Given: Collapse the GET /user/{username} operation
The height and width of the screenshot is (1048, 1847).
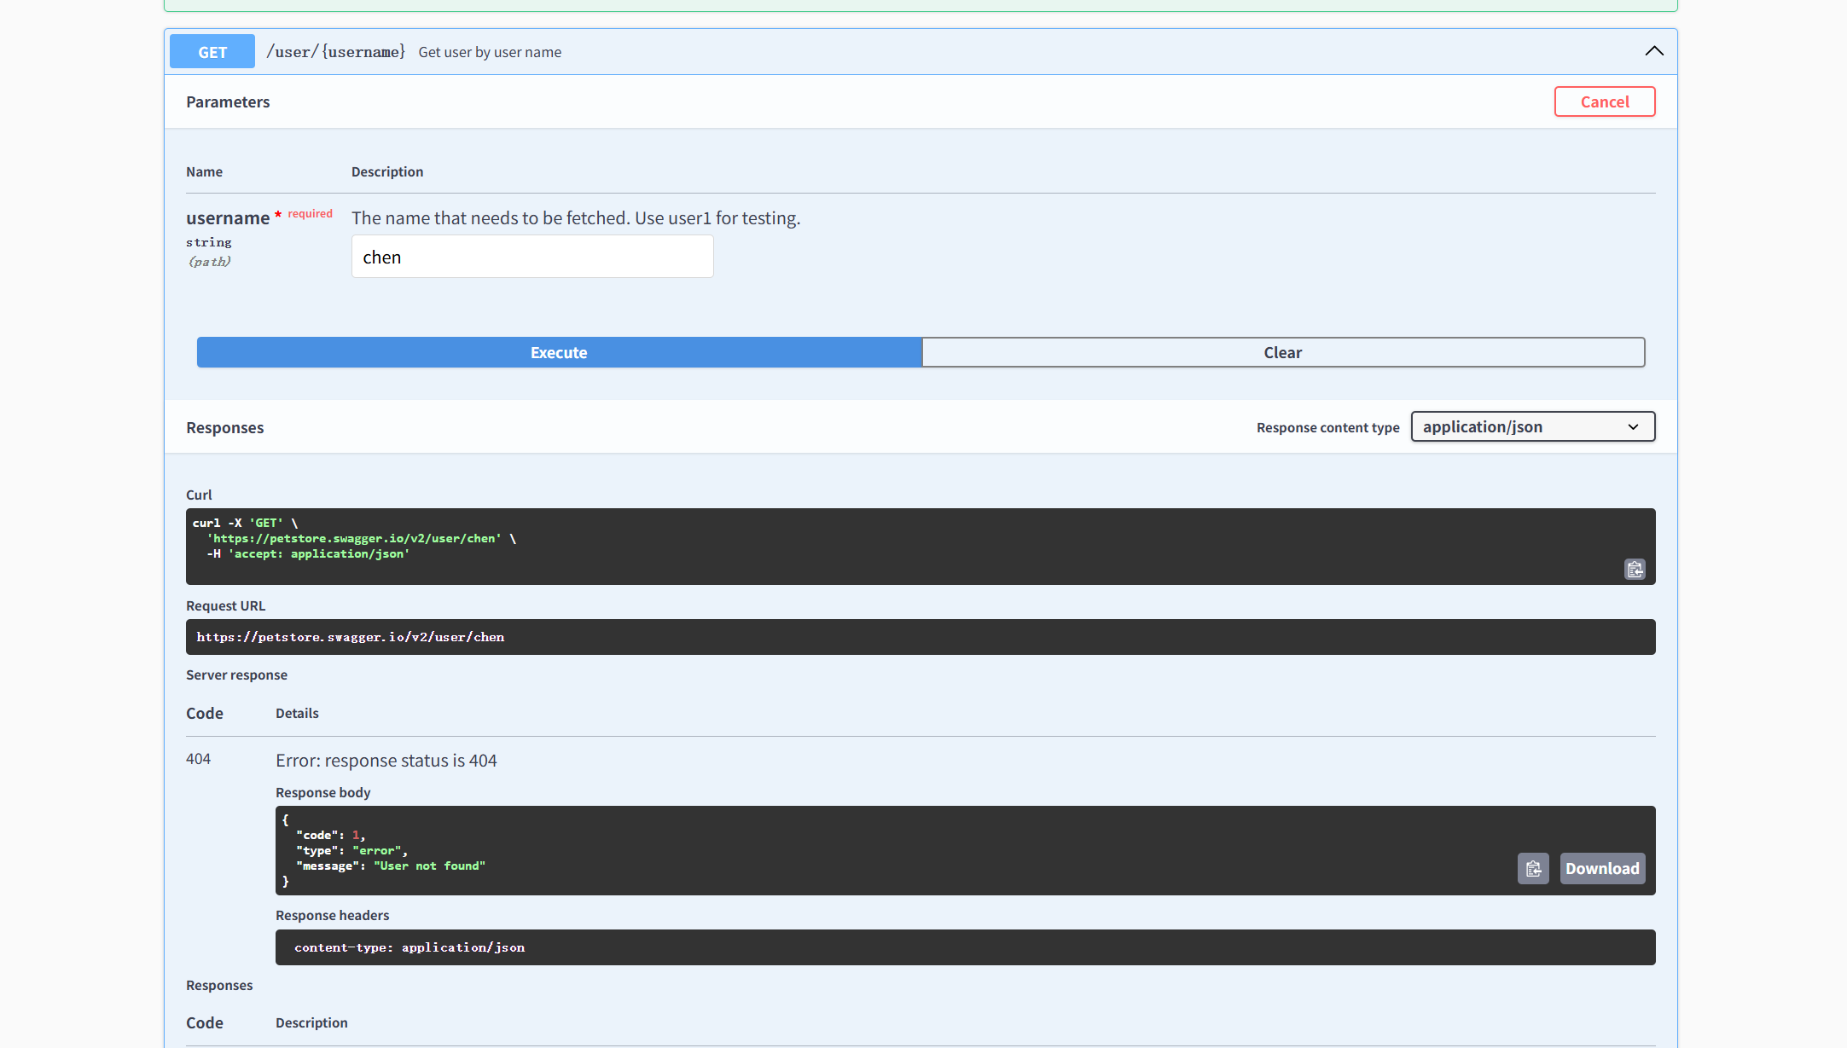Looking at the screenshot, I should [1653, 51].
